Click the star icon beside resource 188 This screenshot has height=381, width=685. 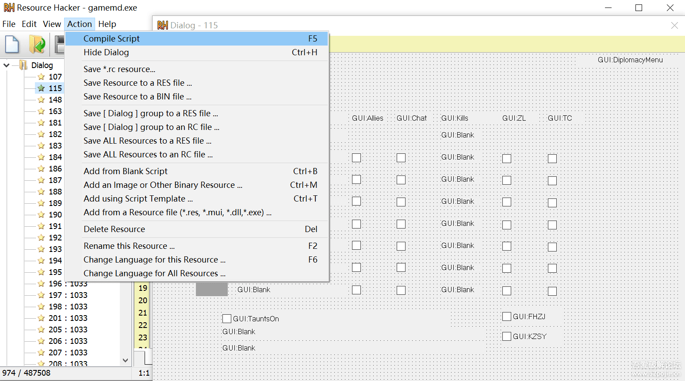click(41, 192)
